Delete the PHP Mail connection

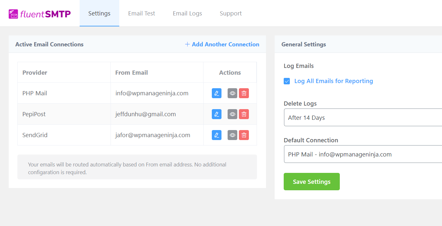coord(244,93)
